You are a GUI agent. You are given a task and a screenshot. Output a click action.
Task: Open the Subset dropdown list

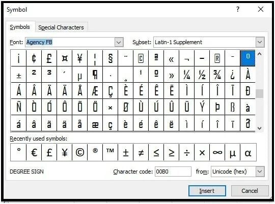pos(260,42)
